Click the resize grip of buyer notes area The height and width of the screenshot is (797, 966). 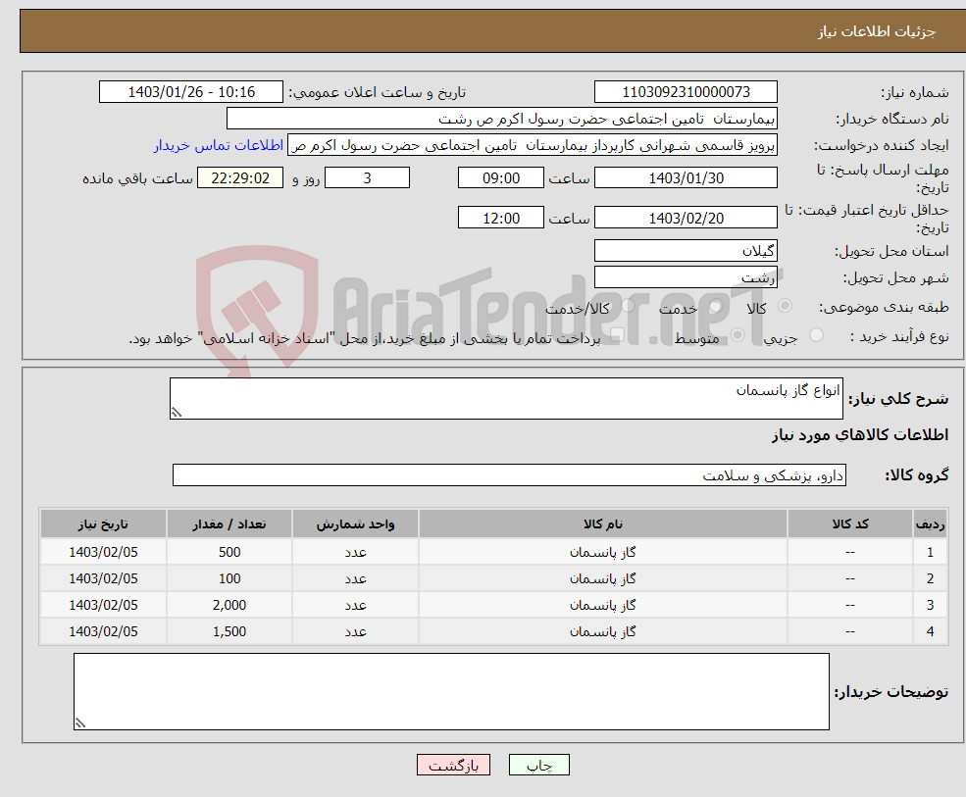pos(80,723)
